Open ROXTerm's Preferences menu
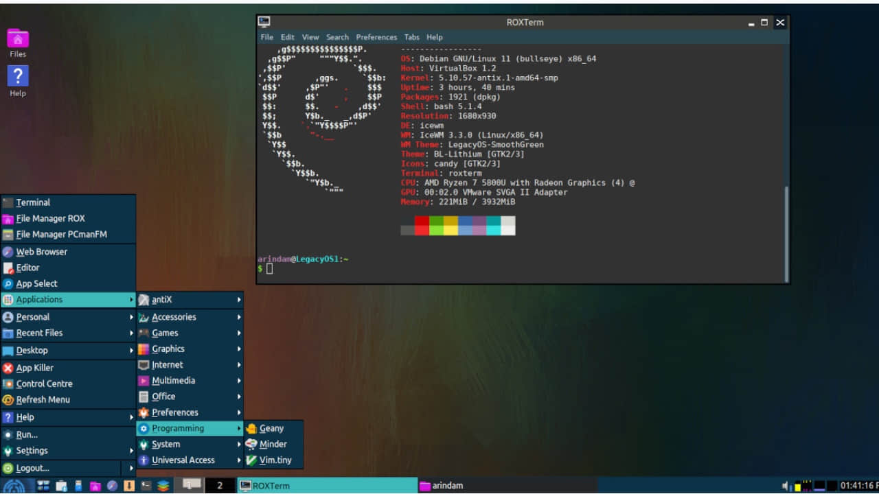The image size is (879, 494). [376, 37]
